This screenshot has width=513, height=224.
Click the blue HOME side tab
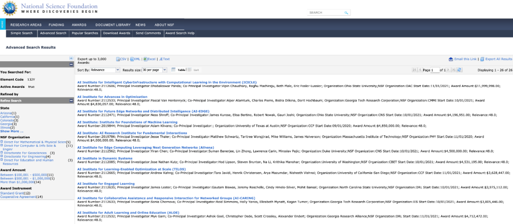pyautogui.click(x=3, y=25)
